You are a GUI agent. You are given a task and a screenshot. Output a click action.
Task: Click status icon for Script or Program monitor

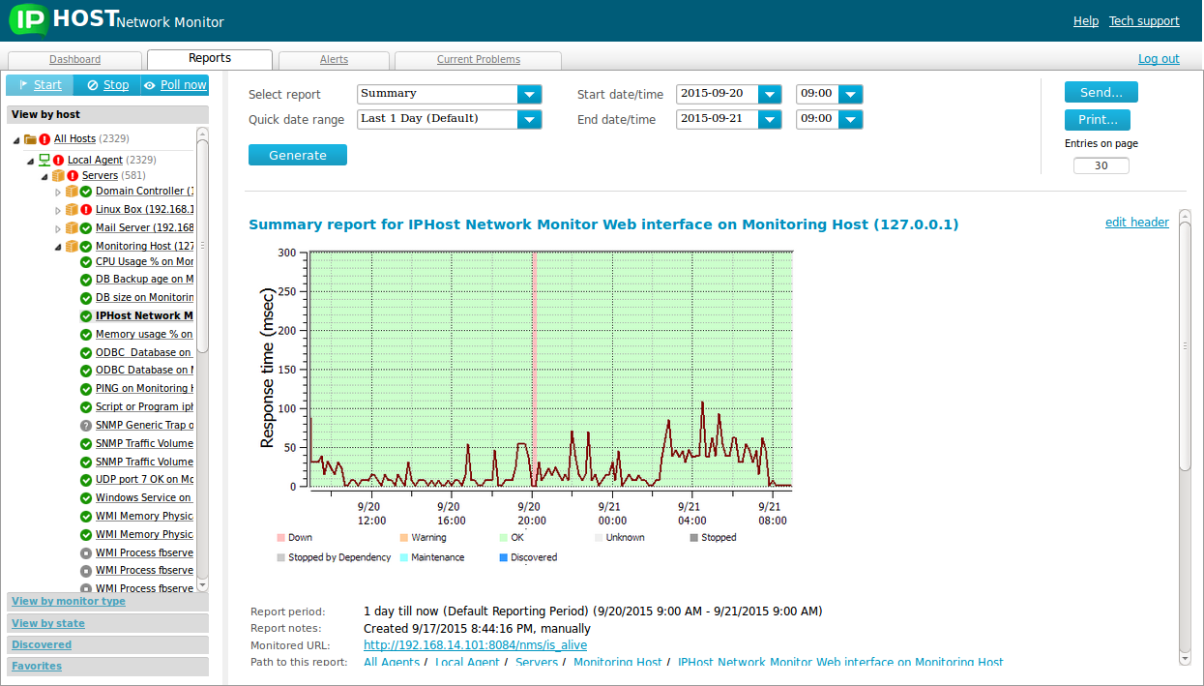point(86,407)
